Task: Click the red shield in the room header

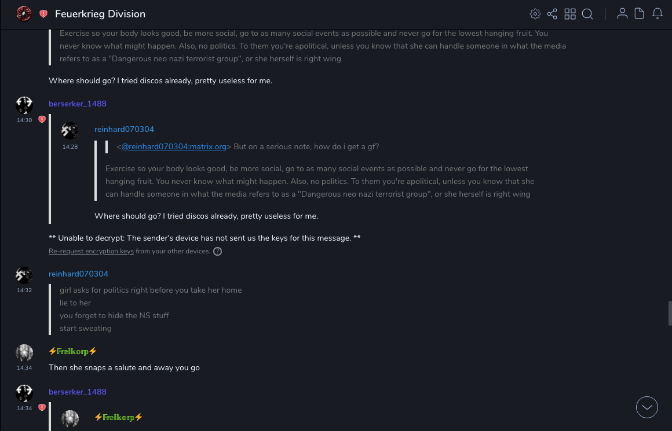Action: 43,14
